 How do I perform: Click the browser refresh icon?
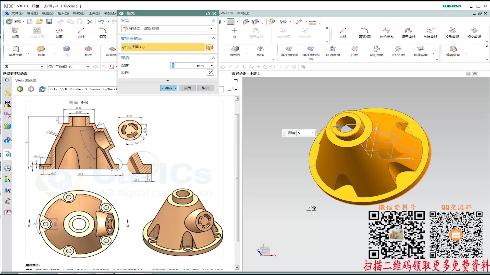(42, 89)
